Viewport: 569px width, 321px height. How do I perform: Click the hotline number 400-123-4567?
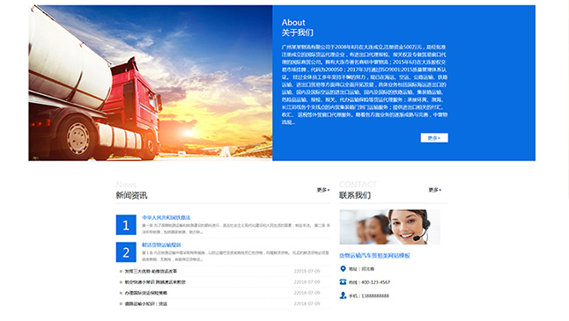(375, 282)
